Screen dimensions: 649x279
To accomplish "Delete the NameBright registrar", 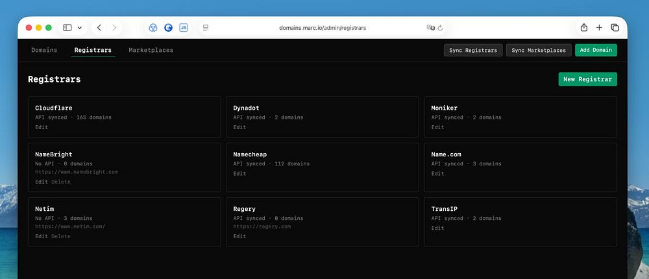I will pyautogui.click(x=61, y=182).
